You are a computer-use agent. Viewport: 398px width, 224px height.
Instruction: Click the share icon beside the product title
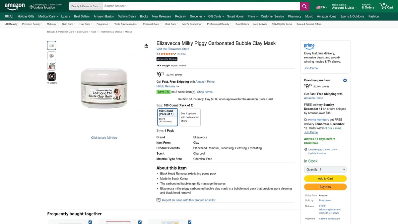click(146, 46)
